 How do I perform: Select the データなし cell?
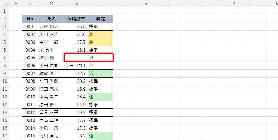pos(76,66)
